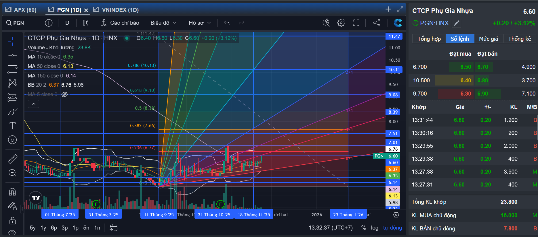Open the Mức giá tab
Screen dimensions: 538x237
click(x=489, y=39)
